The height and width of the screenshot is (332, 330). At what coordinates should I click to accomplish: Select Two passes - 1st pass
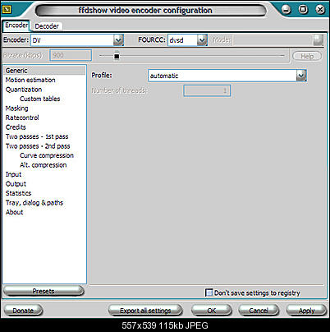click(x=37, y=136)
